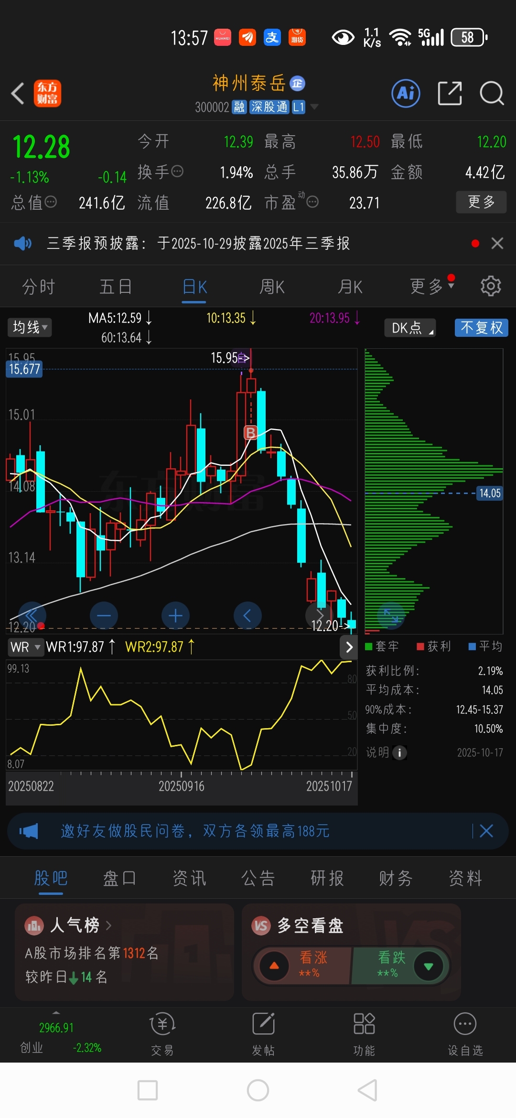516x1118 pixels.
Task: Switch to 分时 chart tab
Action: [39, 287]
